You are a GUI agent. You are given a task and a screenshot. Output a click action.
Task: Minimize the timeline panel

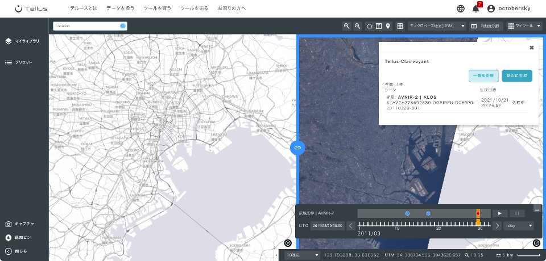(x=537, y=209)
